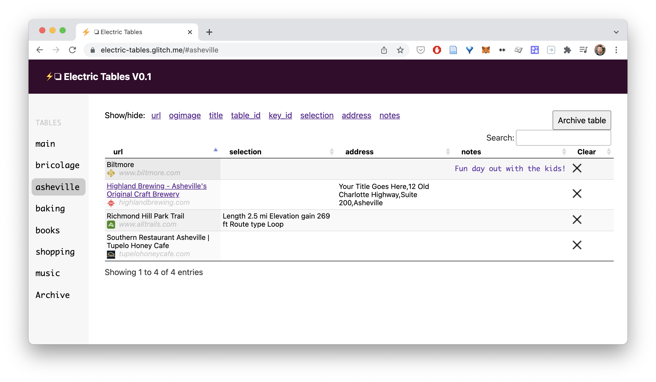Open the Pocket extension icon
The height and width of the screenshot is (382, 656).
click(x=420, y=50)
